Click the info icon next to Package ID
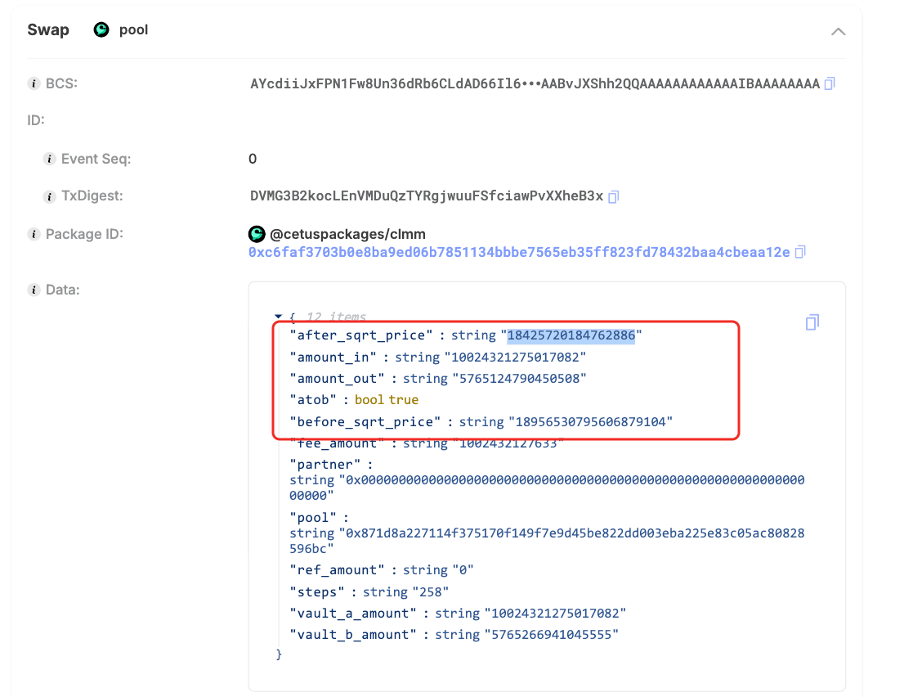Screen dimensions: 913x697 [33, 234]
